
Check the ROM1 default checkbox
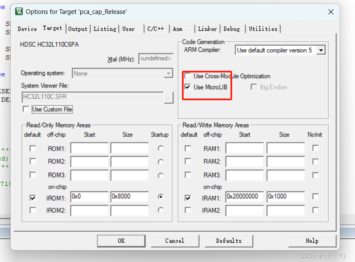[33, 149]
